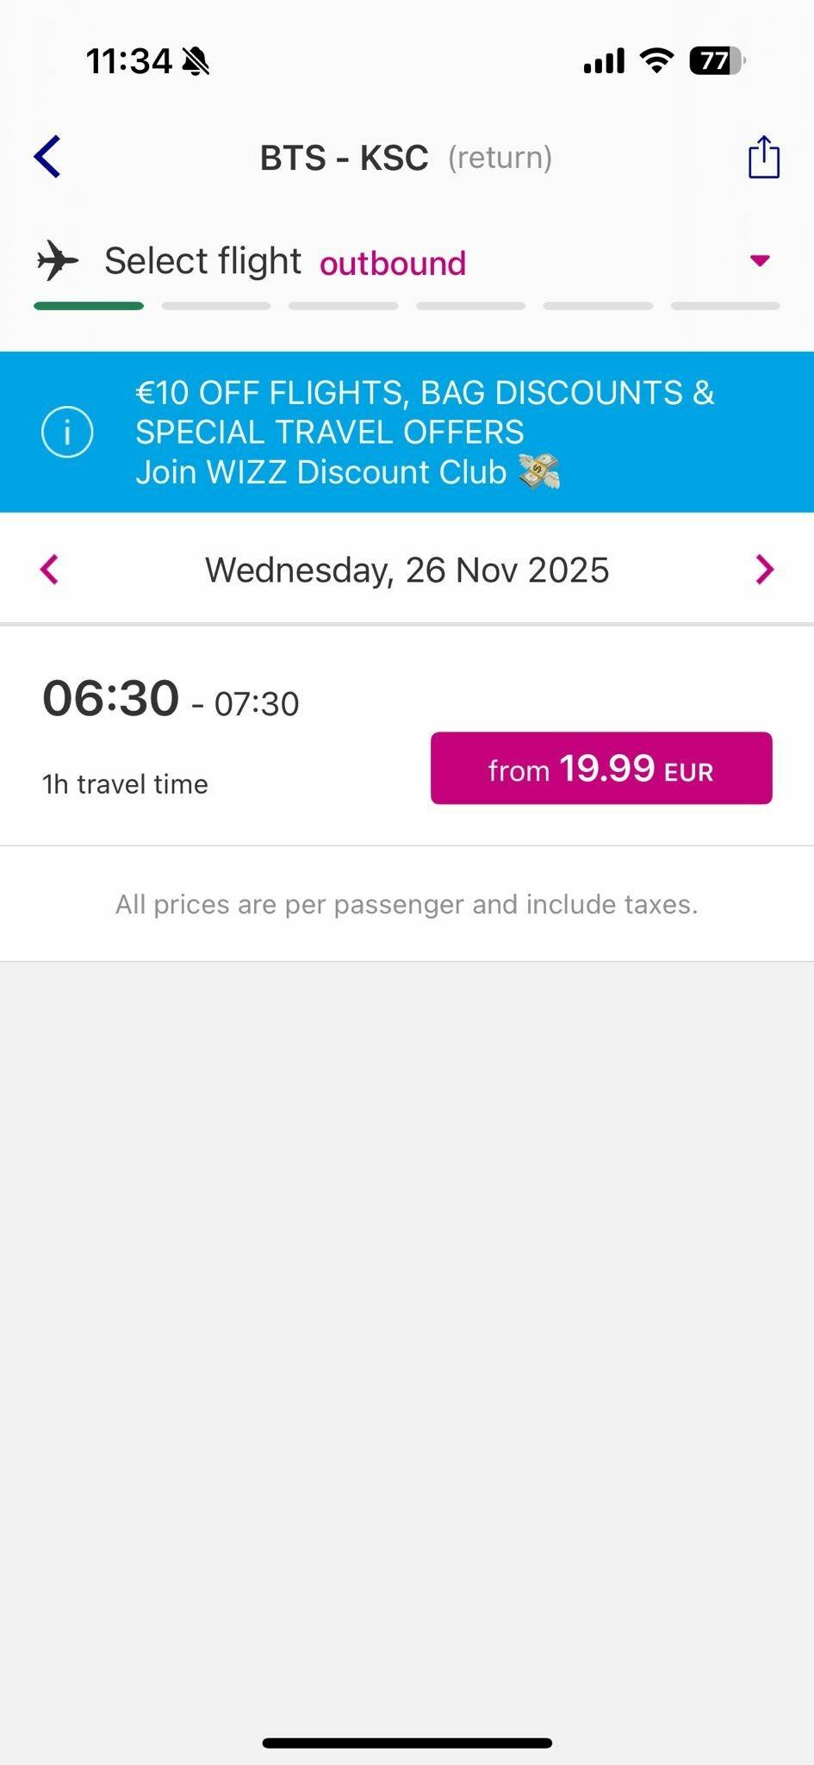Tap the battery indicator showing 77
This screenshot has width=814, height=1765.
point(716,60)
